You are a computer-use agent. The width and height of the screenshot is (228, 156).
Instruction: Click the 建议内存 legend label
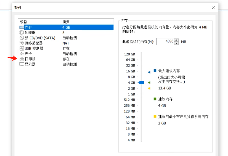click(165, 99)
